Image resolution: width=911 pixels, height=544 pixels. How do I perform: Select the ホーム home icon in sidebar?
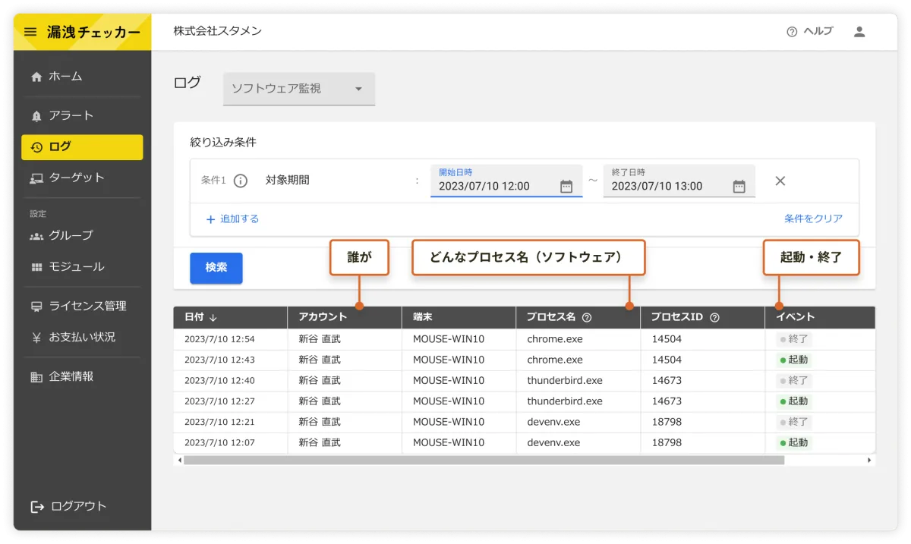coord(35,76)
